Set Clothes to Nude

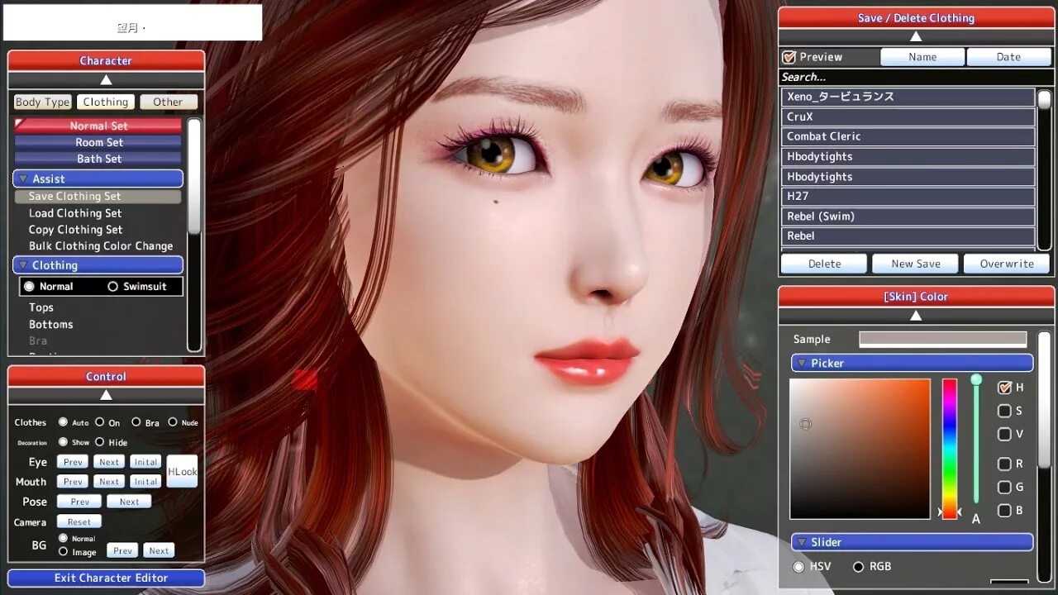(173, 422)
